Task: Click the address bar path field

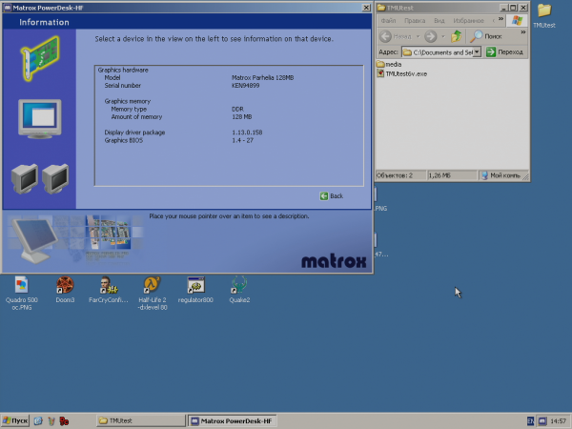Action: coord(438,52)
